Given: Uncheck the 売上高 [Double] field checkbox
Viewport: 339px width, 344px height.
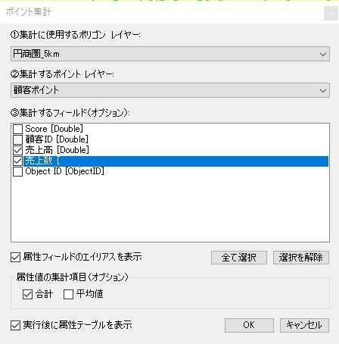Looking at the screenshot, I should point(17,150).
